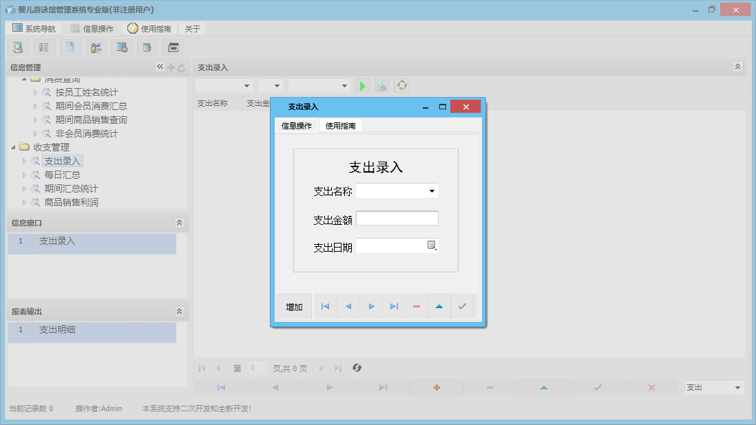The height and width of the screenshot is (425, 756).
Task: Click the green run arrow above the expense grid
Action: coord(363,85)
